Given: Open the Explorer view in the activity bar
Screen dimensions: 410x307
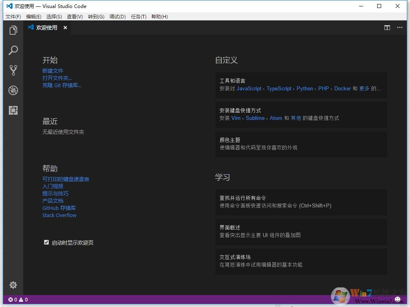Looking at the screenshot, I should [13, 30].
